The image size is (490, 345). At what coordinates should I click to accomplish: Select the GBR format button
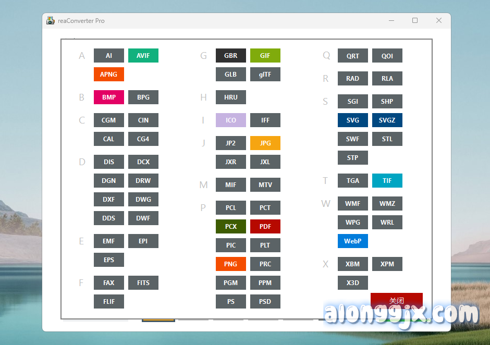(x=230, y=56)
